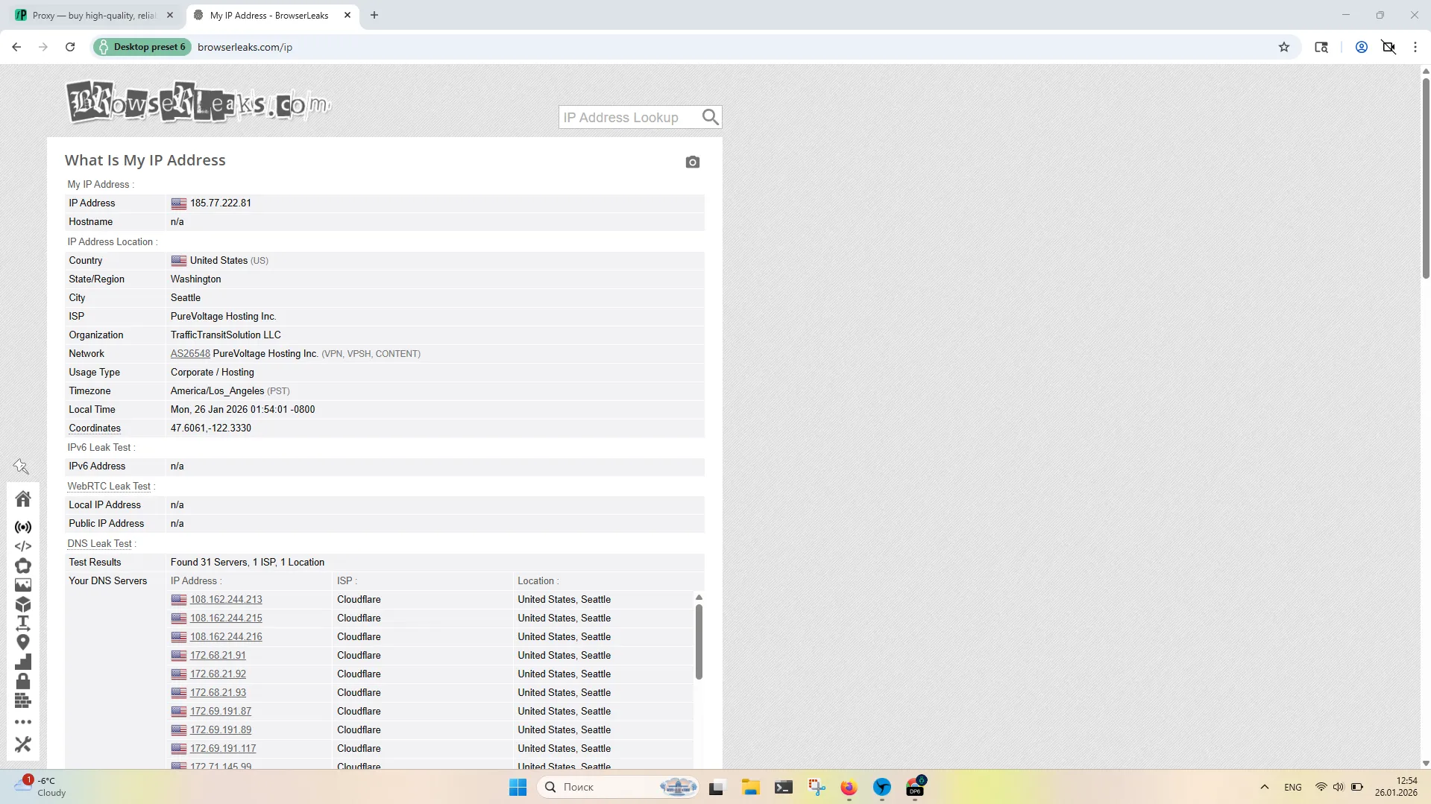Screen dimensions: 1431x804
Task: Open the padlock icon in the sidebar
Action: (x=23, y=681)
